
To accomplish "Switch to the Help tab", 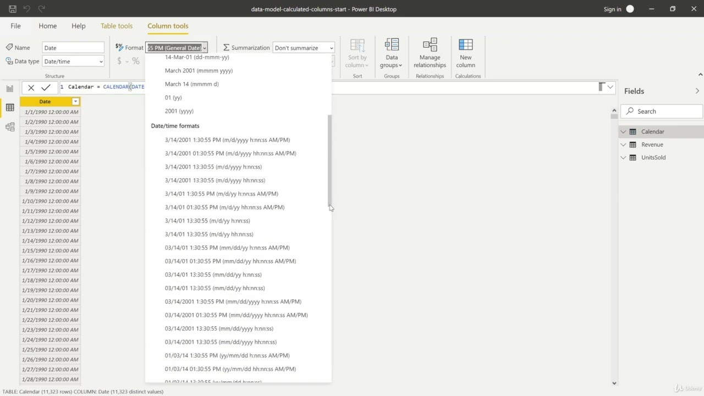I will pos(79,26).
